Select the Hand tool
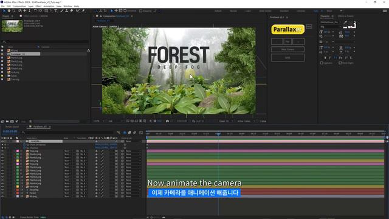The width and height of the screenshot is (389, 219). 9,11
